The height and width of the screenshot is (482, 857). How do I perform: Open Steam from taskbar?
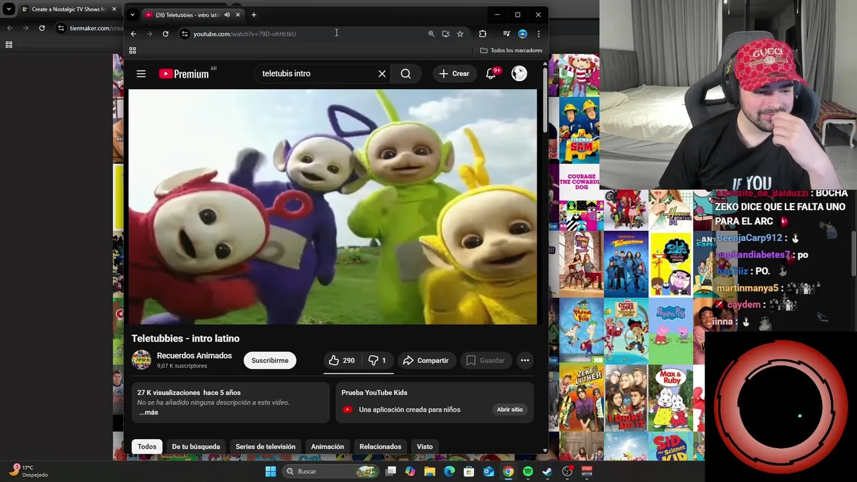pyautogui.click(x=547, y=471)
